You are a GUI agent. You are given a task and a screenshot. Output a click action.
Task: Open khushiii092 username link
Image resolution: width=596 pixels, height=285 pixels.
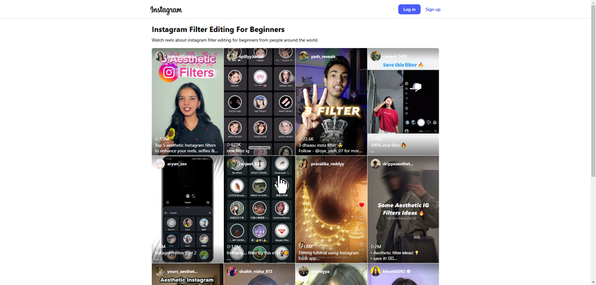pos(394,271)
